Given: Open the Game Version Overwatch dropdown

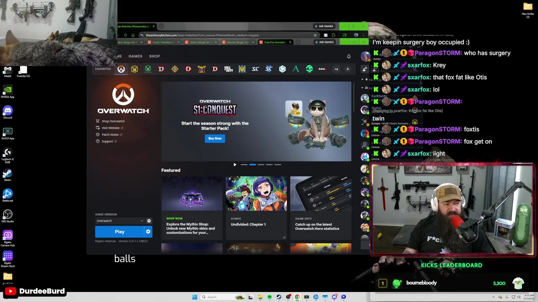Looking at the screenshot, I should pos(120,221).
